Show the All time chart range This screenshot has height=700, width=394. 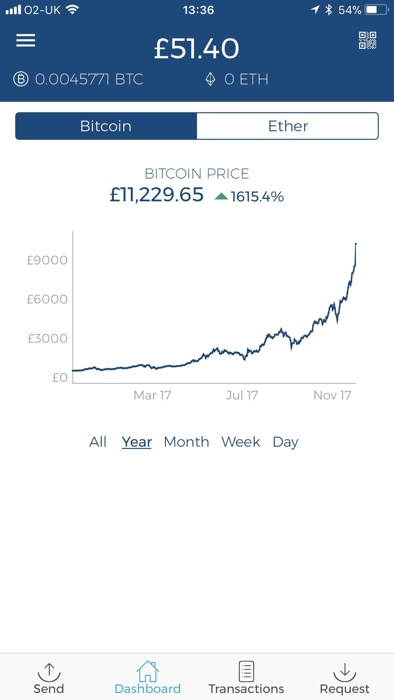tap(98, 442)
